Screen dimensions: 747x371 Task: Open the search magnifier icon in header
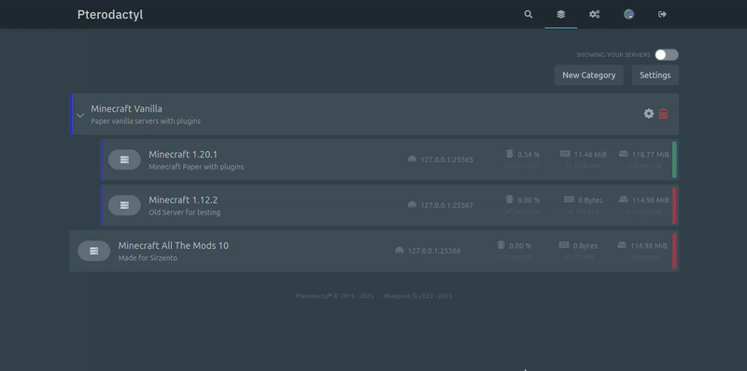tap(528, 14)
